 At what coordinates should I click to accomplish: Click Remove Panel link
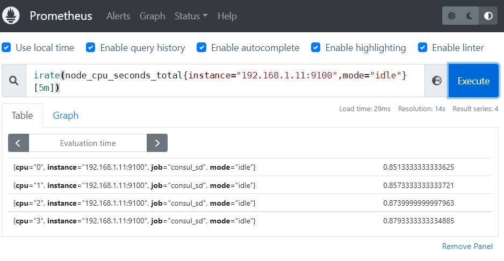coord(467,246)
